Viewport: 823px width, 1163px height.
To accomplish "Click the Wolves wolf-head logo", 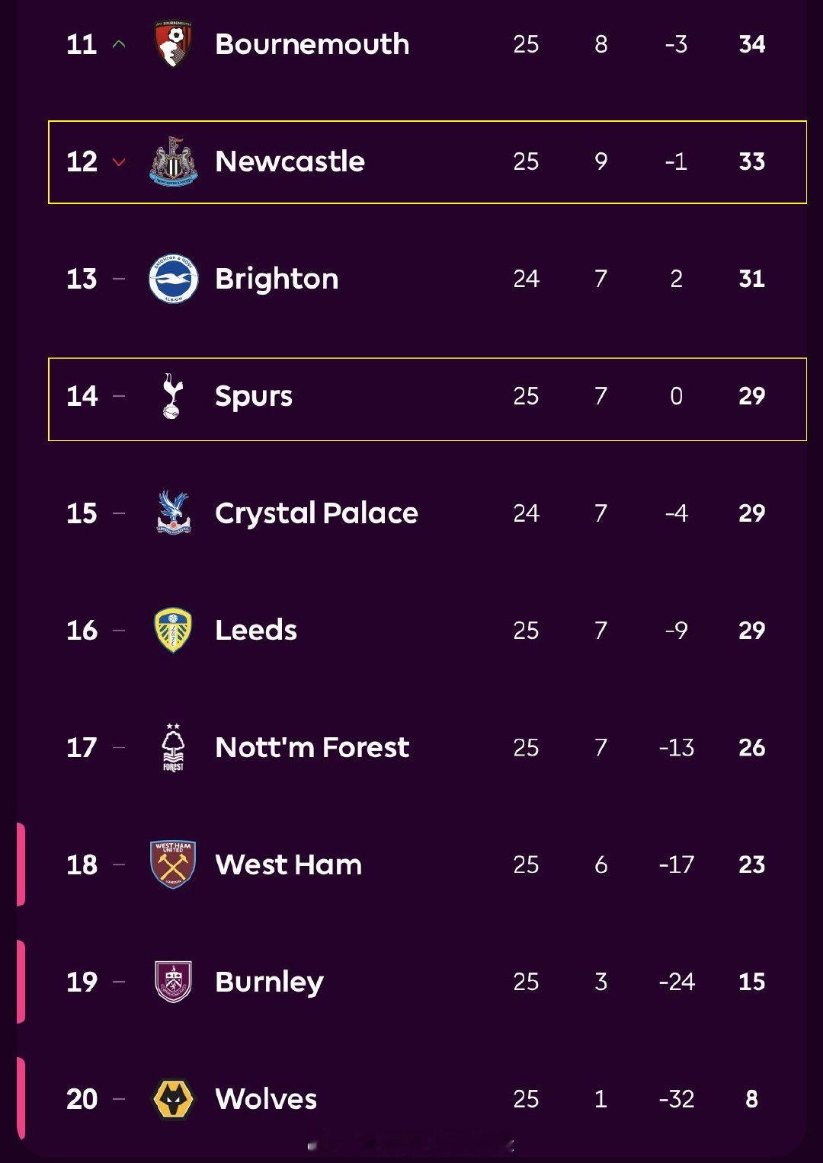I will click(x=173, y=1099).
